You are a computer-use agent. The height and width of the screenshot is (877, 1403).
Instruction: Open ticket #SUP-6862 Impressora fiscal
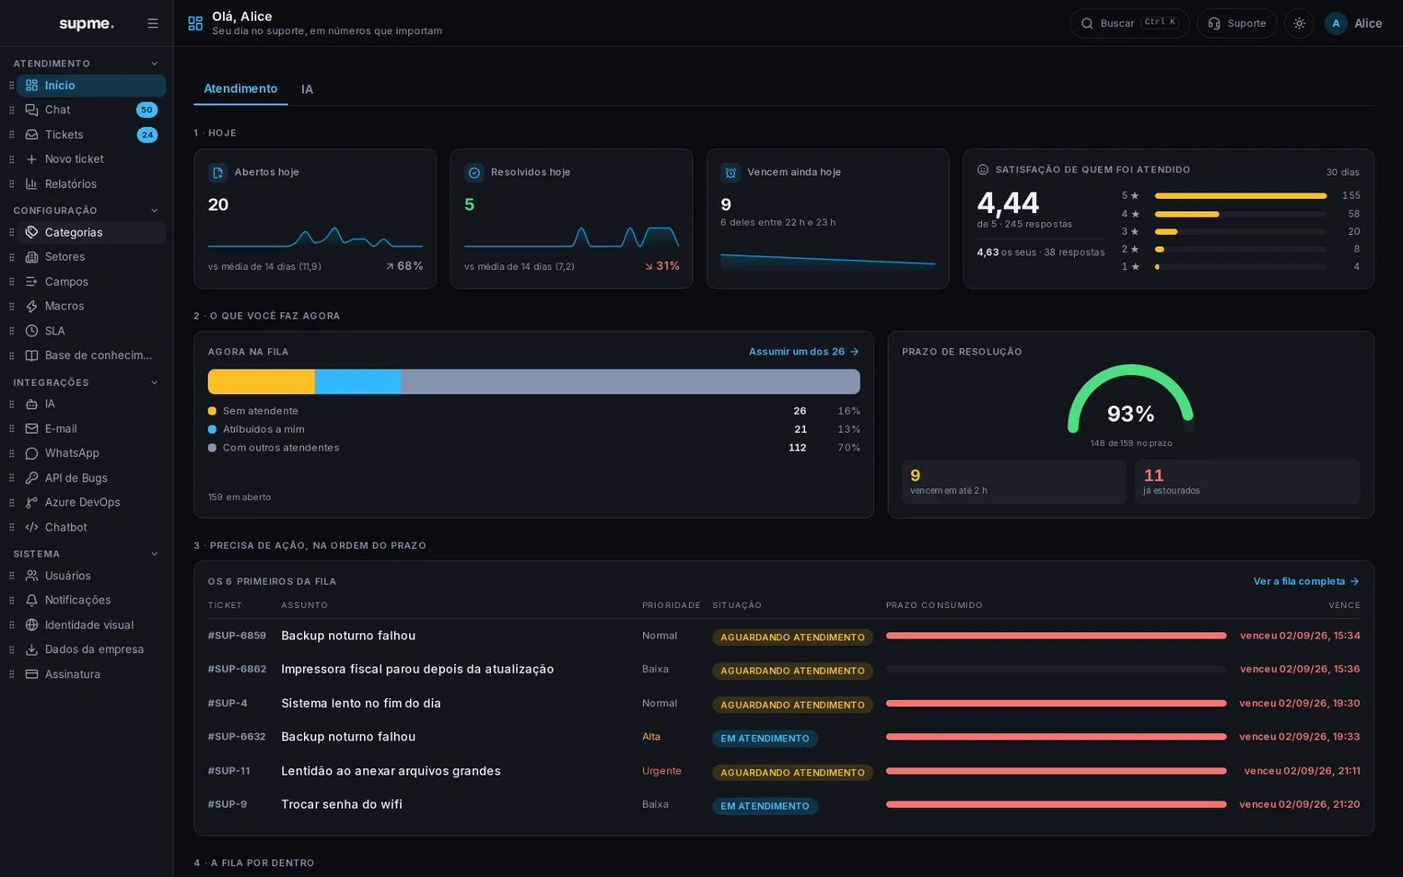[783, 669]
